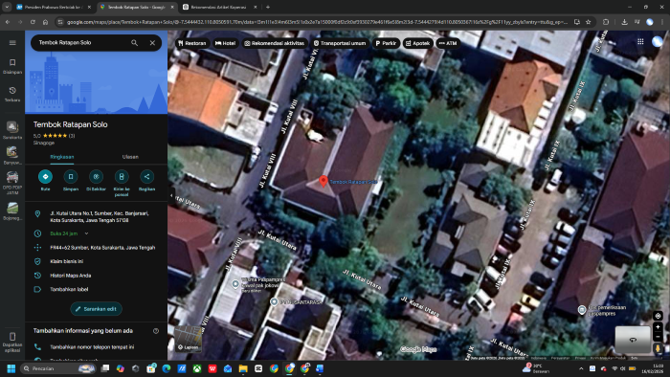Filter map by Restoran chip
Image resolution: width=670 pixels, height=377 pixels.
[x=191, y=43]
